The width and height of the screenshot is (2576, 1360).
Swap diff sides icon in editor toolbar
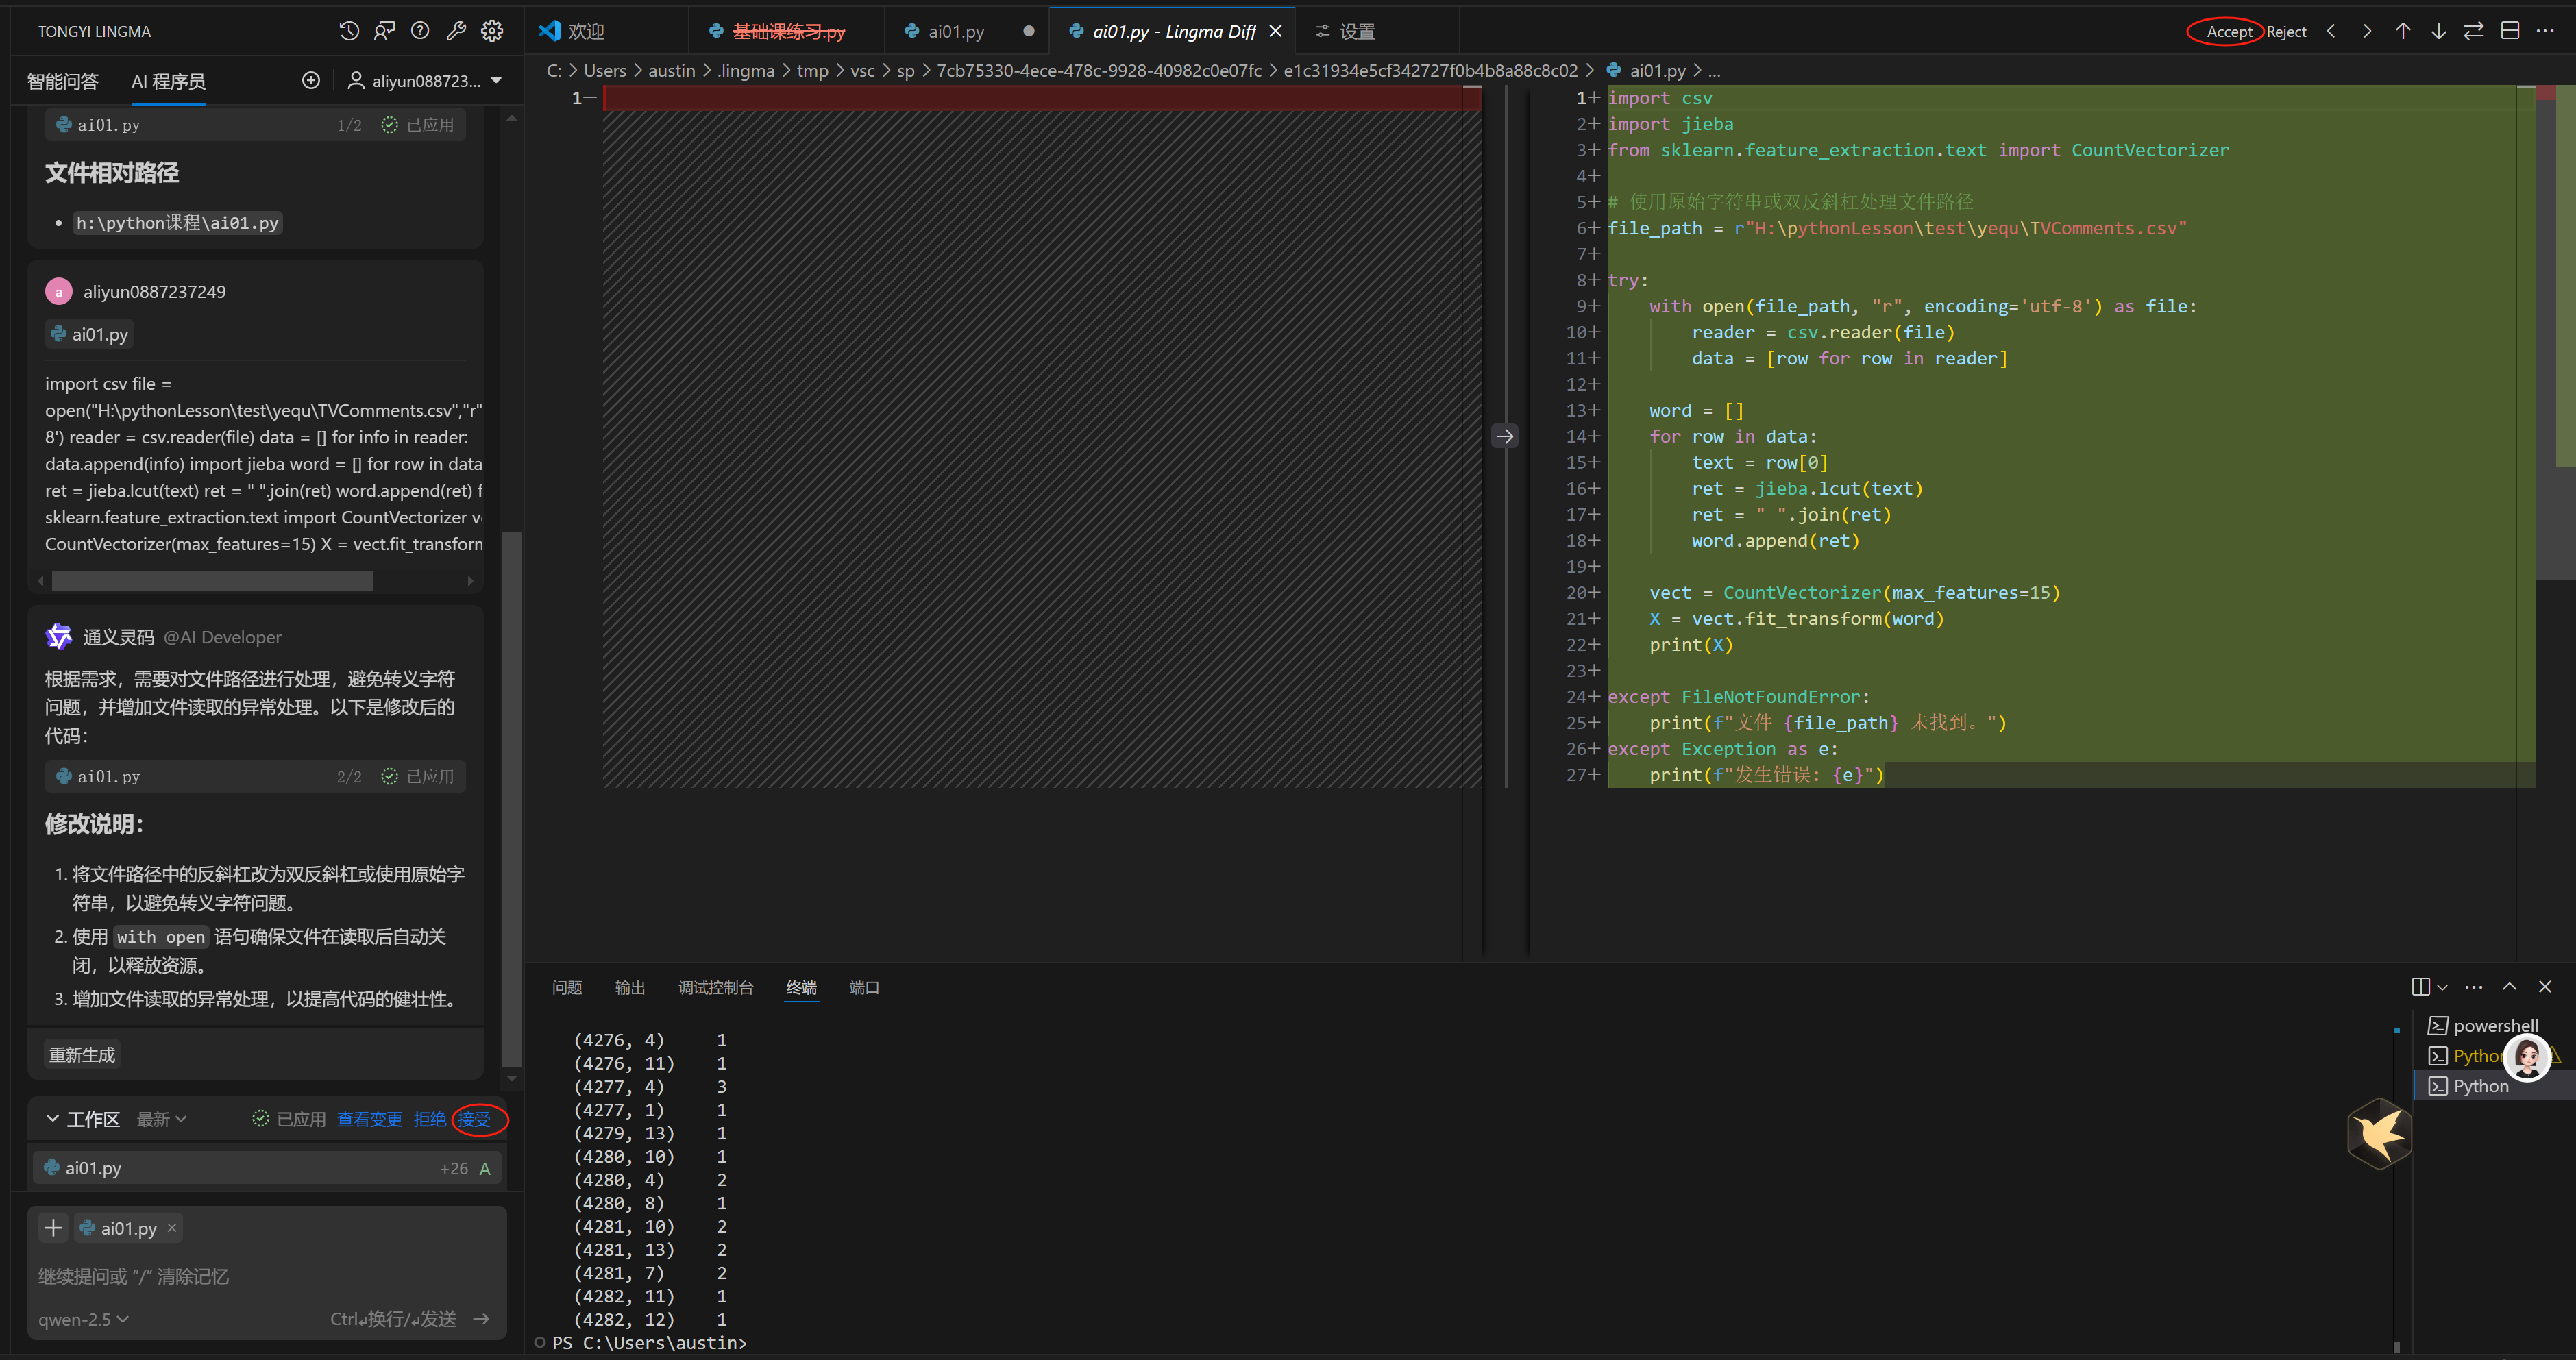(2474, 31)
